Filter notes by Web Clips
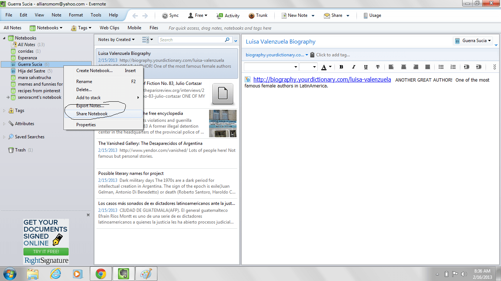Screen dimensions: 501x281 click(x=109, y=28)
